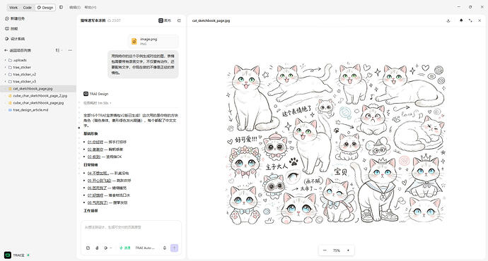
Task: Expand the trae_sticker folder
Action: pos(5,67)
